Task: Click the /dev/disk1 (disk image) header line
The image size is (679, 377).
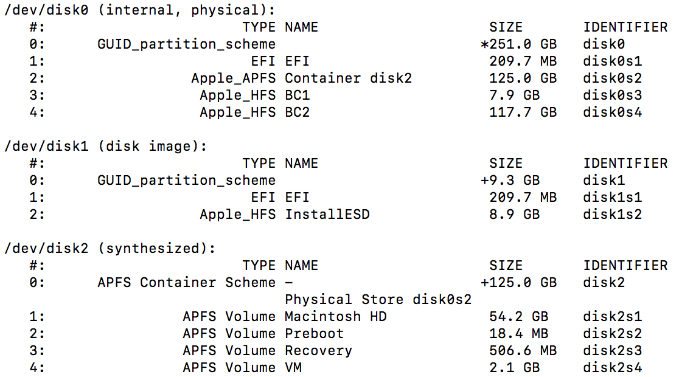Action: tap(106, 146)
